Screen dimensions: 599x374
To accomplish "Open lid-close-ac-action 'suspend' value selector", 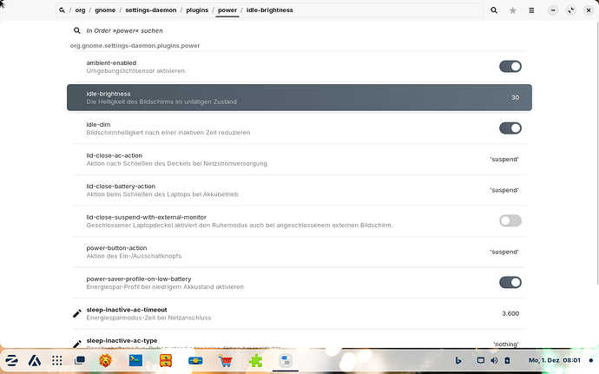I will pyautogui.click(x=504, y=159).
